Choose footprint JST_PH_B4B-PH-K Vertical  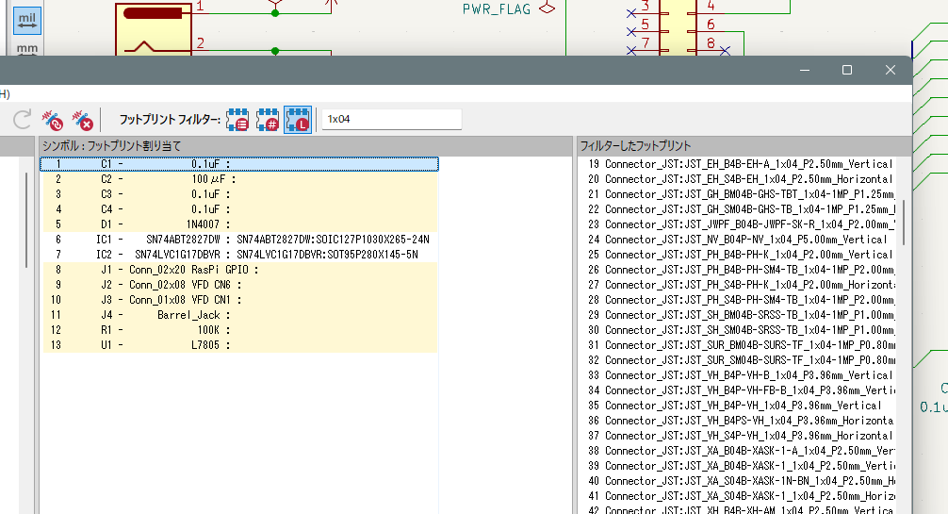point(740,255)
